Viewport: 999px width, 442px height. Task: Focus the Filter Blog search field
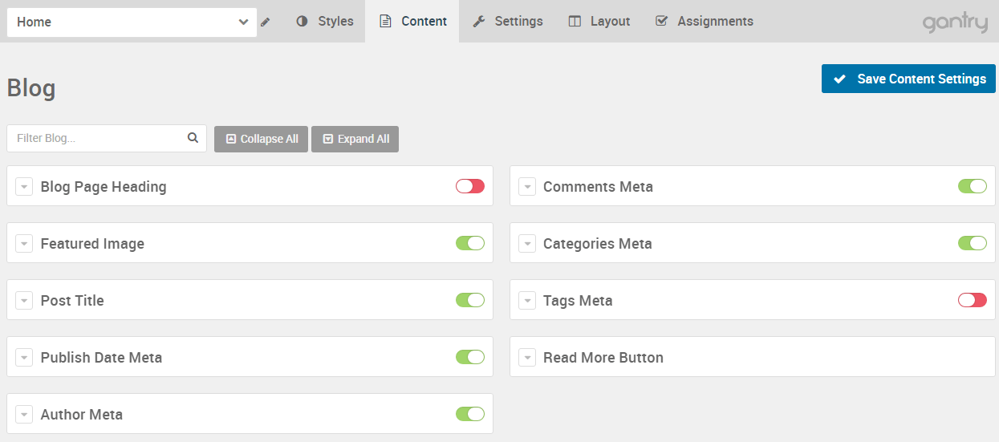(x=98, y=138)
